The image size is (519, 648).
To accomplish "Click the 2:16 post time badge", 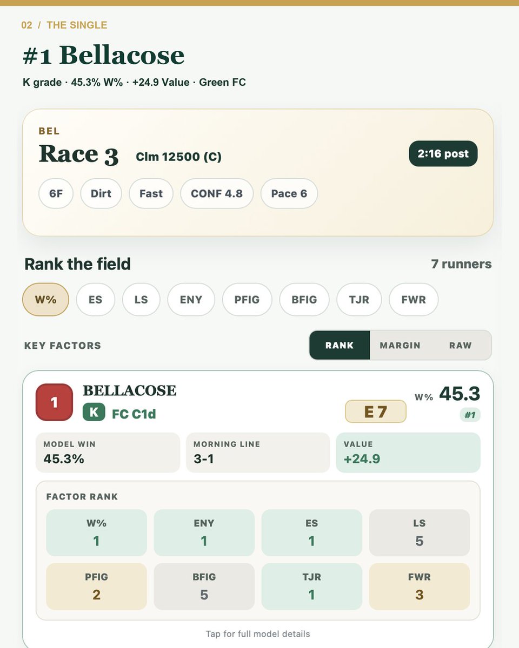I will (443, 153).
